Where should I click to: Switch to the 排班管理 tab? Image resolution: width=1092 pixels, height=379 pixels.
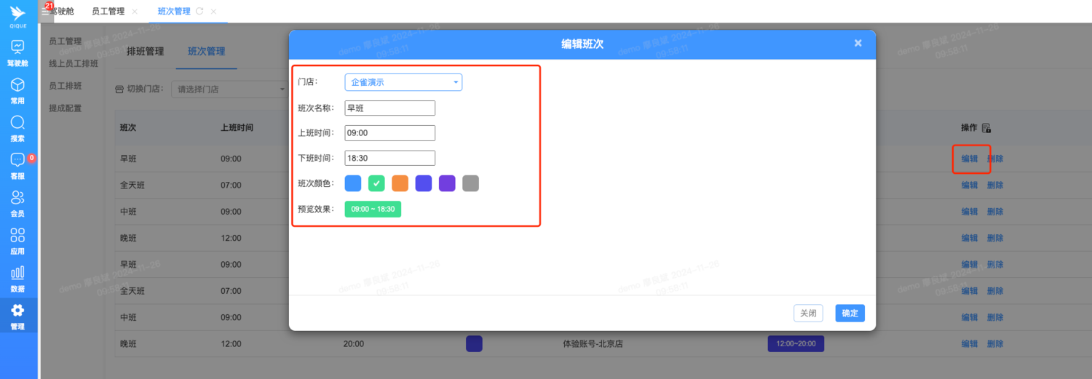(145, 52)
